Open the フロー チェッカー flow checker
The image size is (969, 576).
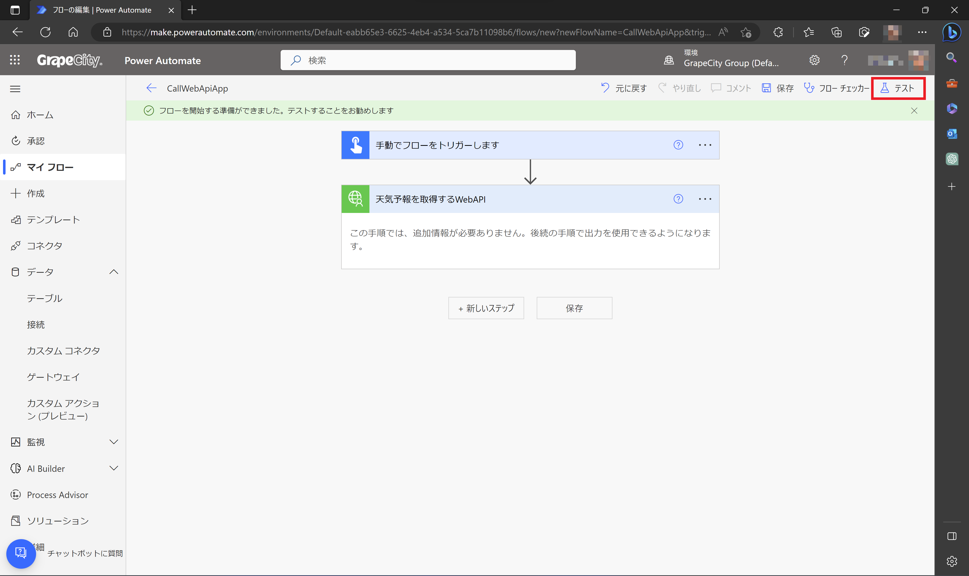836,88
